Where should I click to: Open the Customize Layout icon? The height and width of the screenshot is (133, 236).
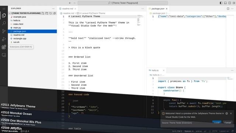point(234,3)
